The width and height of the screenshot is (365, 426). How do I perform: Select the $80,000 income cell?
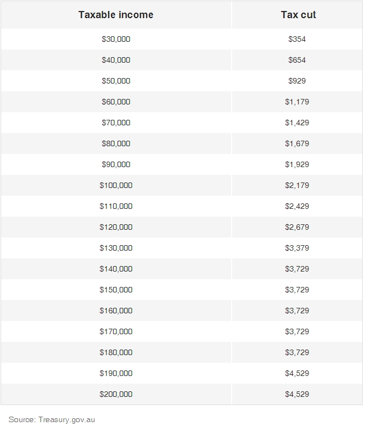[x=116, y=143]
